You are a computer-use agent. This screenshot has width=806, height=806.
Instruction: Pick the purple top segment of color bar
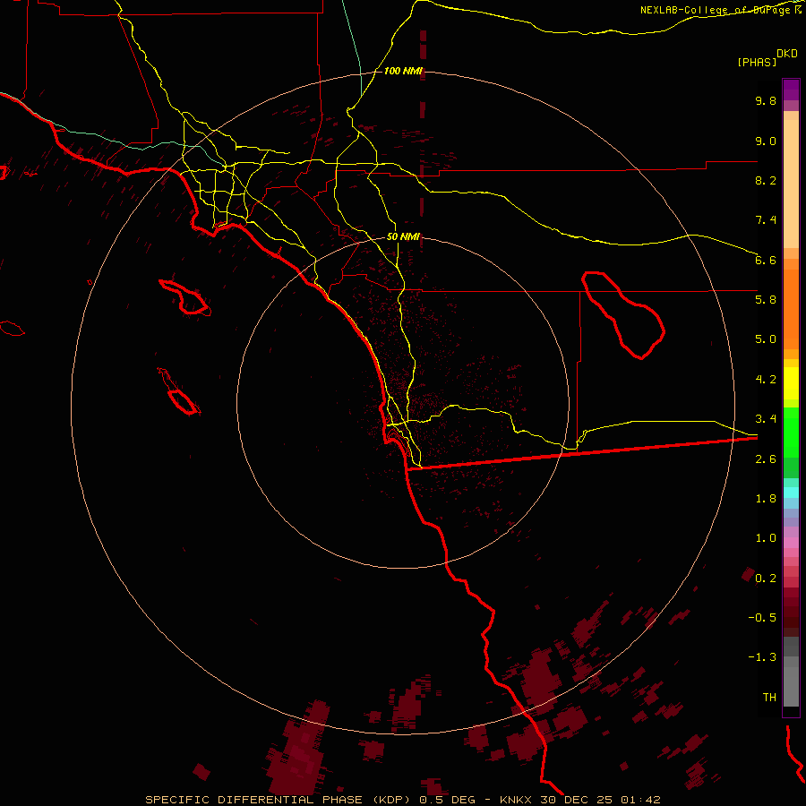pyautogui.click(x=791, y=90)
